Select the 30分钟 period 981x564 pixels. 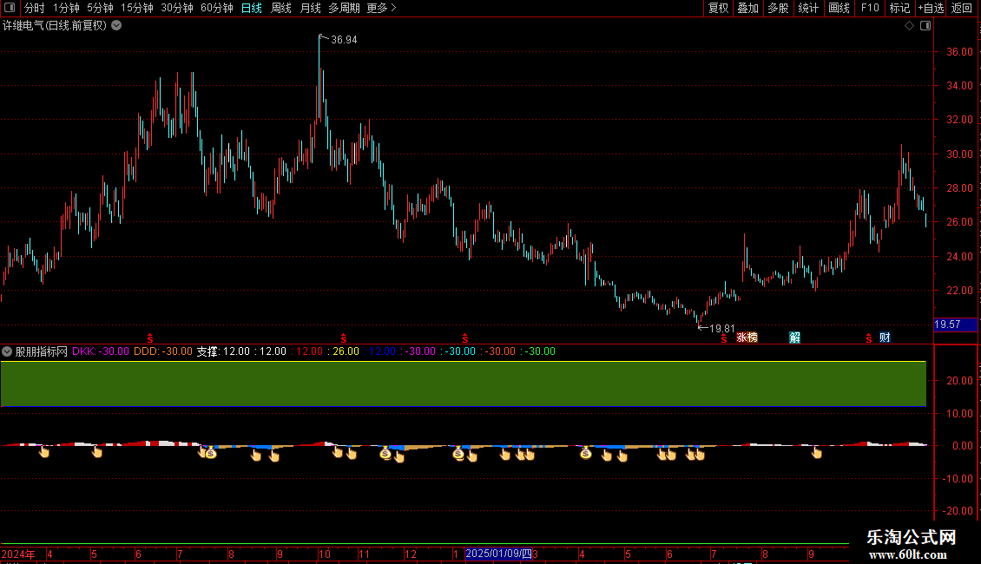coord(177,8)
